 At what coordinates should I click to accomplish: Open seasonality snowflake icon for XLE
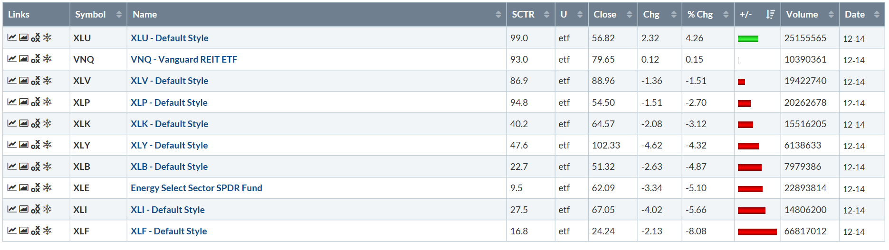[48, 188]
